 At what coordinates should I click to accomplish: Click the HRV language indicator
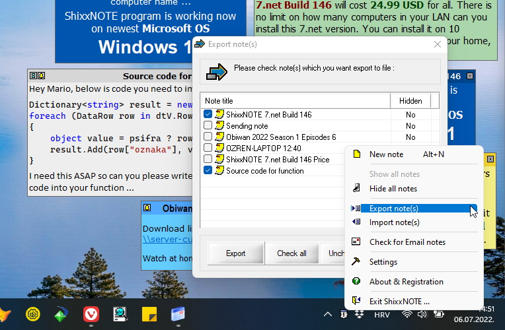tap(382, 315)
